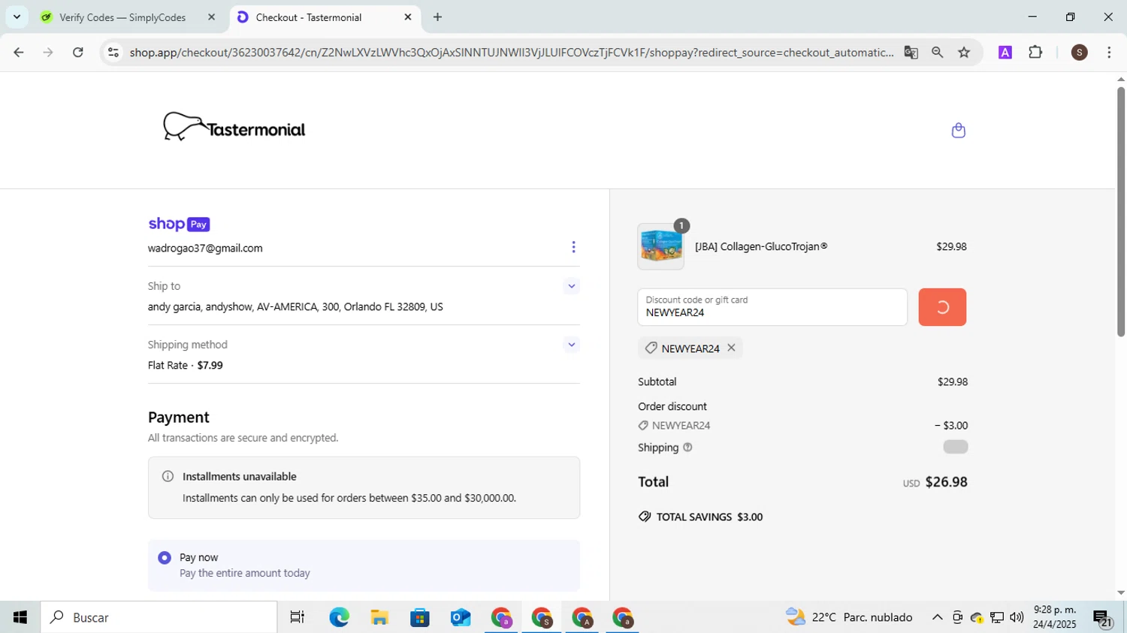Click the address bar URL
Viewport: 1127px width, 633px height.
511,53
